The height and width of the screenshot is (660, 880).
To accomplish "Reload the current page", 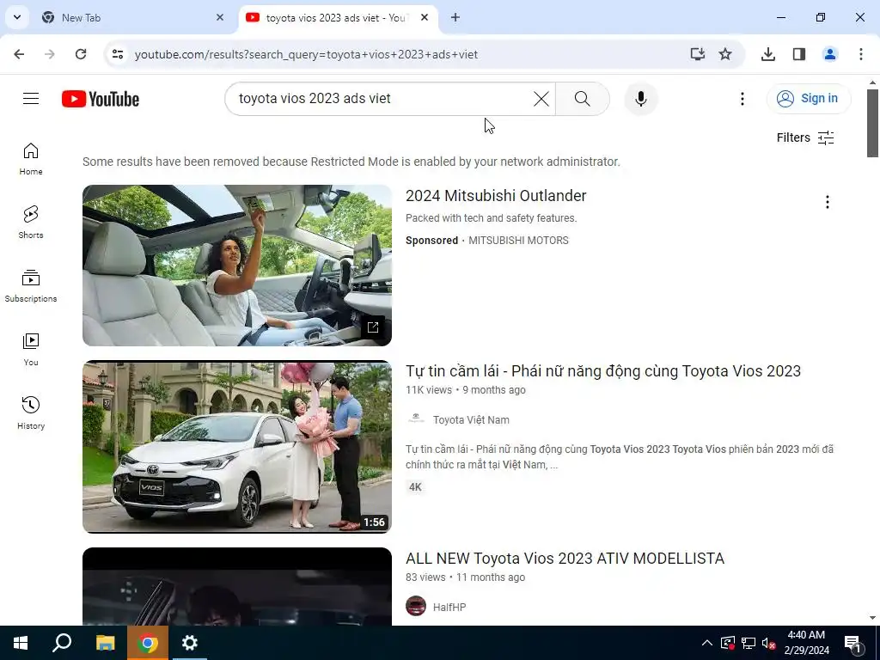I will 81,54.
